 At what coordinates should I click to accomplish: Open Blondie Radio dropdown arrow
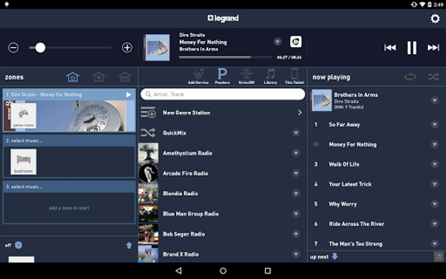296,194
